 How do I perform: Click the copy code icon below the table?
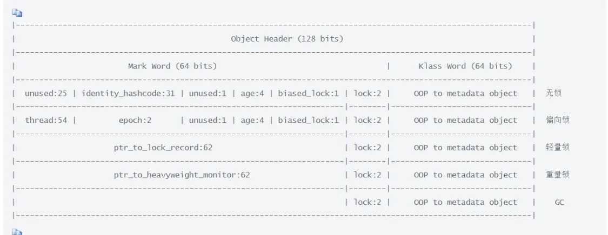pyautogui.click(x=17, y=232)
